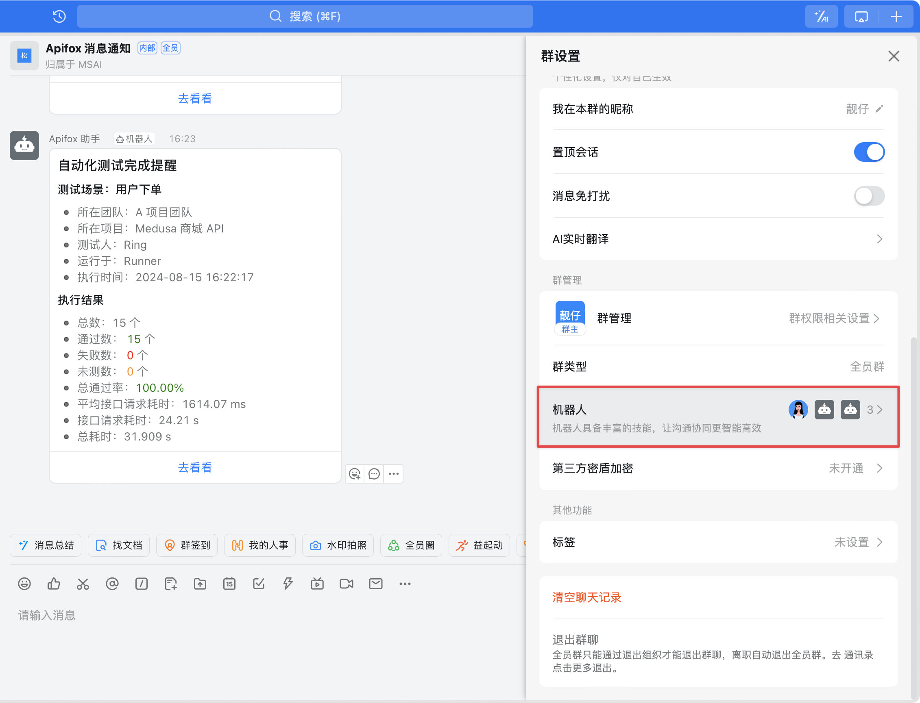Turn off pin conversation (置顶会话) toggle
920x703 pixels.
[x=869, y=152]
